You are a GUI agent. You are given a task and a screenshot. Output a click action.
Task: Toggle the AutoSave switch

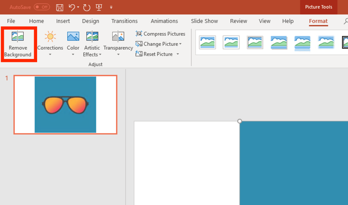pyautogui.click(x=42, y=7)
